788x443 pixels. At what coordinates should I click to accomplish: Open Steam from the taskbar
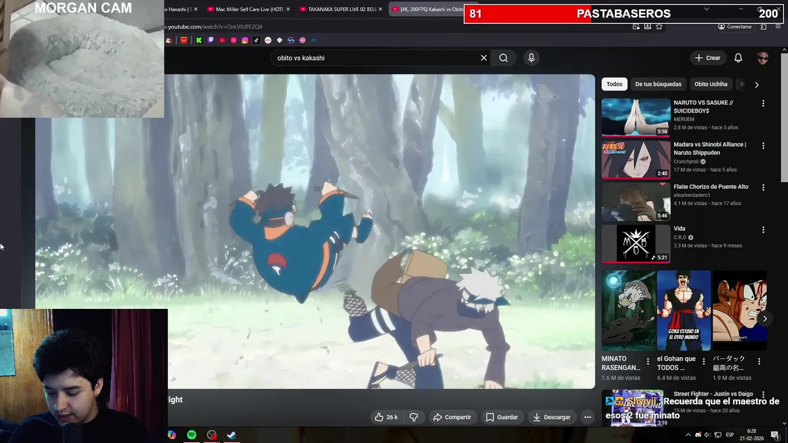231,435
